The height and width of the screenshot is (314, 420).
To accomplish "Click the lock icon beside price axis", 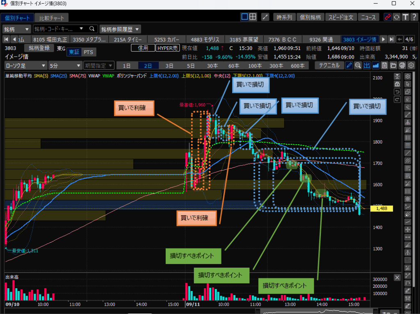I will (397, 84).
